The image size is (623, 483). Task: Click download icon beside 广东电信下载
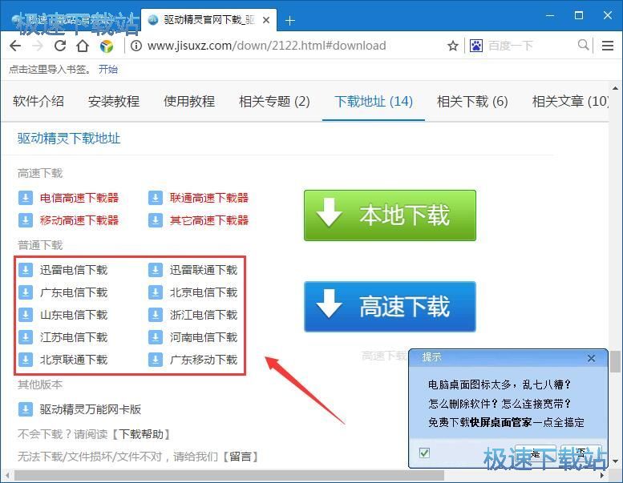[26, 292]
